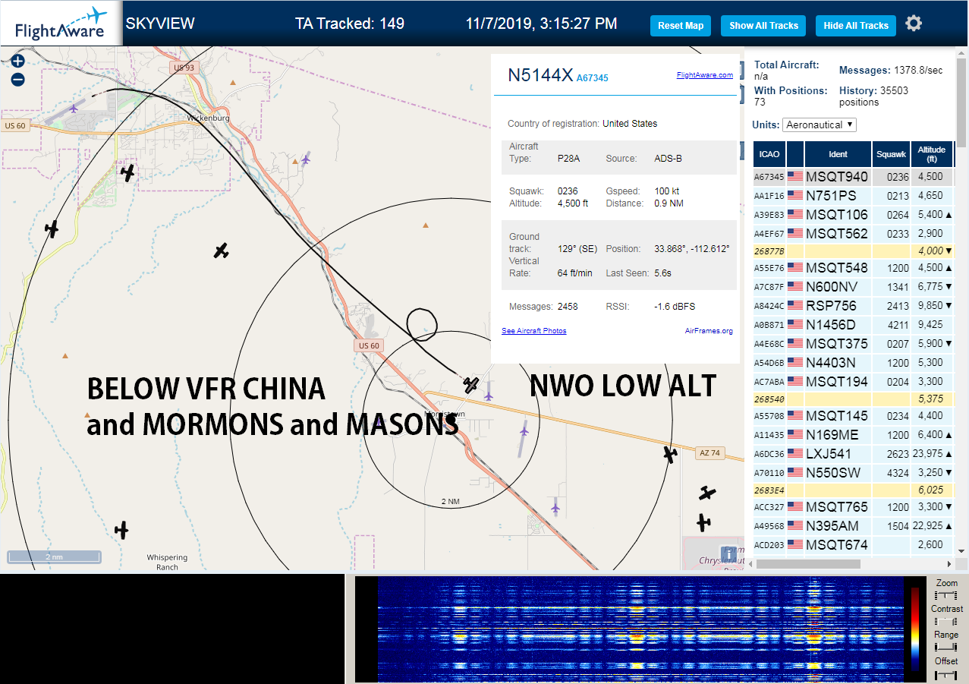This screenshot has height=684, width=969.
Task: Sort the table by the ICAO column
Action: 769,154
